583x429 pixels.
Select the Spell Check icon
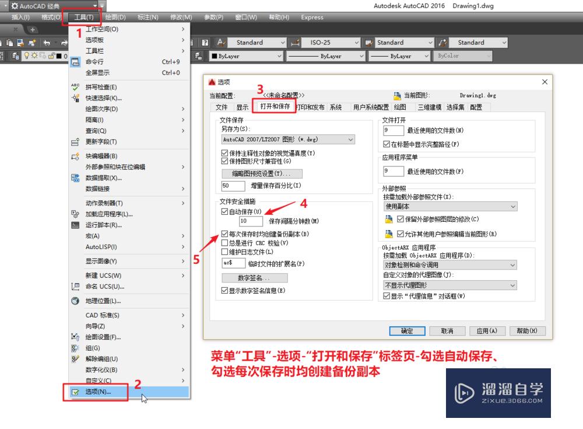tap(75, 86)
